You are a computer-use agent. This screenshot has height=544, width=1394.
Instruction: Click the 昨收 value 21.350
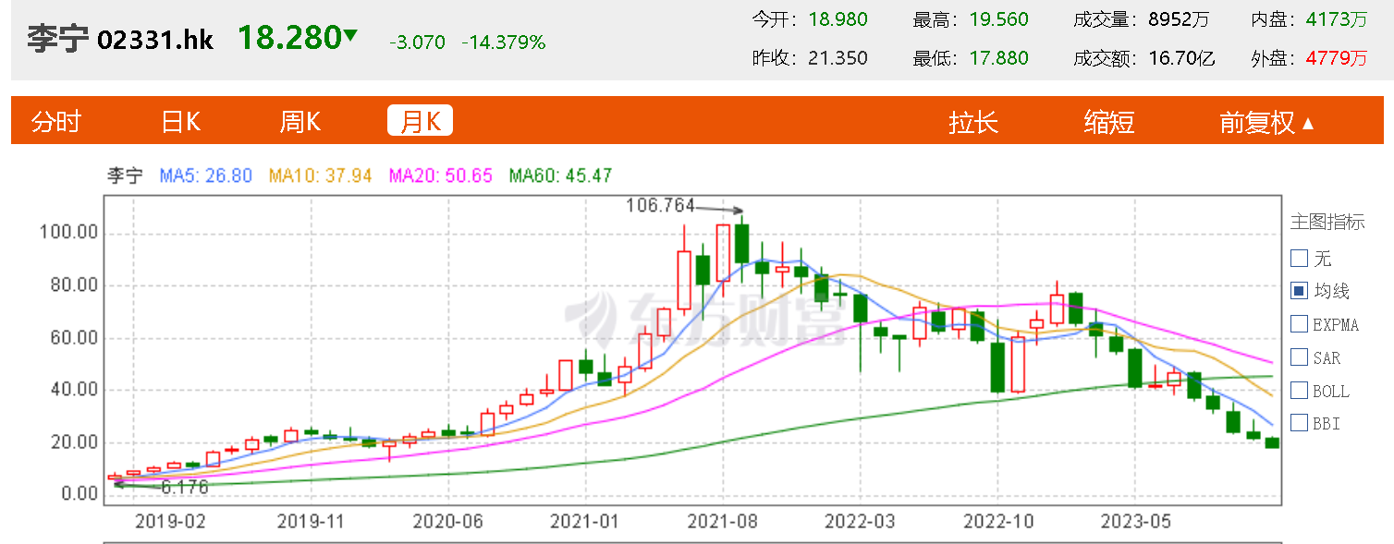pyautogui.click(x=838, y=58)
